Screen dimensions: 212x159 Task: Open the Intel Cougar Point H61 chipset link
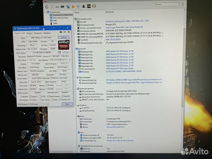click(x=124, y=27)
